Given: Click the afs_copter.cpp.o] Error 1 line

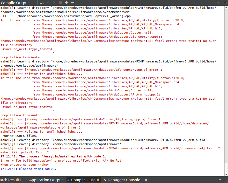Looking at the screenshot, I should pyautogui.click(x=81, y=70).
